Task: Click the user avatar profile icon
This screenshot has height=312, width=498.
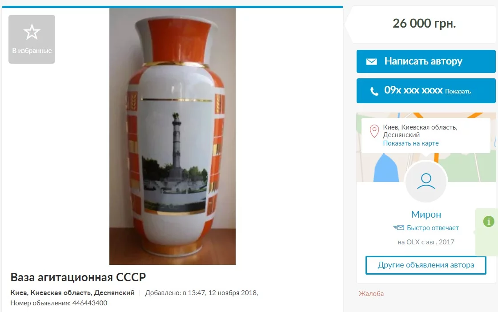Action: pos(426,181)
